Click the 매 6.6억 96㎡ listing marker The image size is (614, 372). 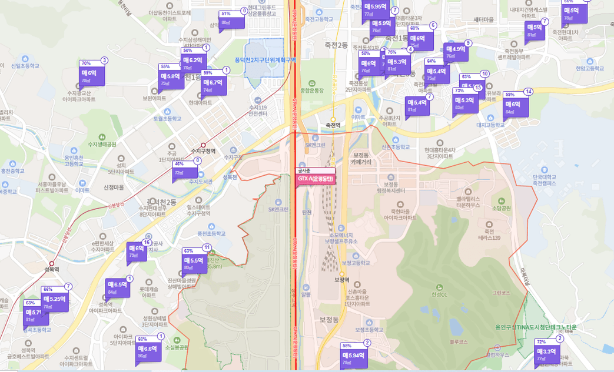pos(148,349)
